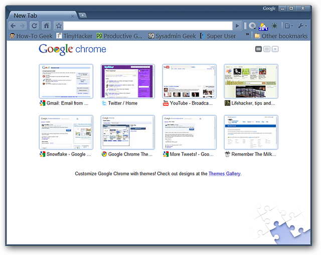Go to the Home page button
The height and width of the screenshot is (255, 321).
(47, 26)
